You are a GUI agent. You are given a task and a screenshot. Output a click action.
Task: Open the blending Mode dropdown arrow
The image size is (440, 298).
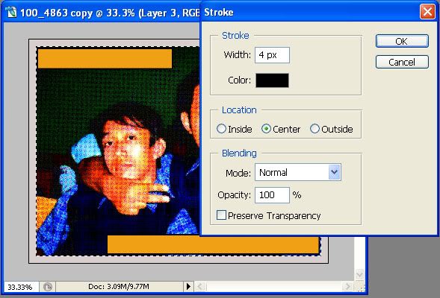(x=335, y=172)
